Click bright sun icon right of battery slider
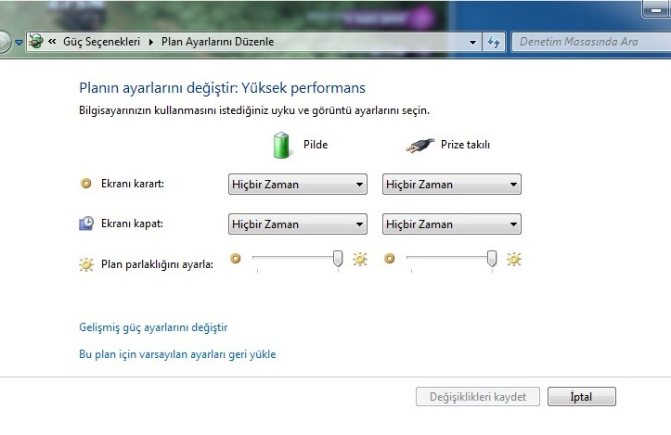The height and width of the screenshot is (435, 671). pyautogui.click(x=359, y=259)
